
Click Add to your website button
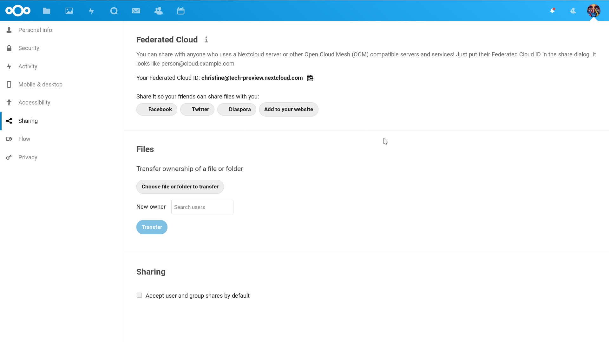[289, 110]
